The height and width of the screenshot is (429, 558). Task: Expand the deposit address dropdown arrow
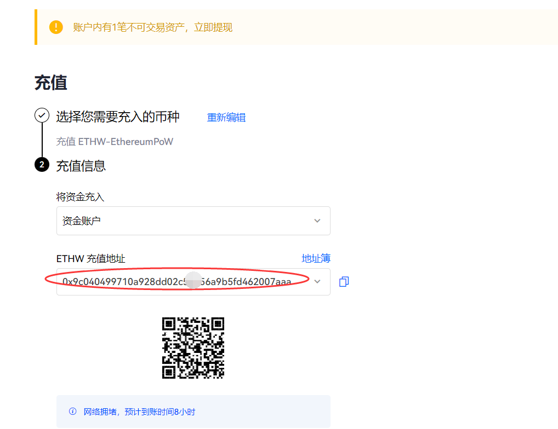(317, 282)
